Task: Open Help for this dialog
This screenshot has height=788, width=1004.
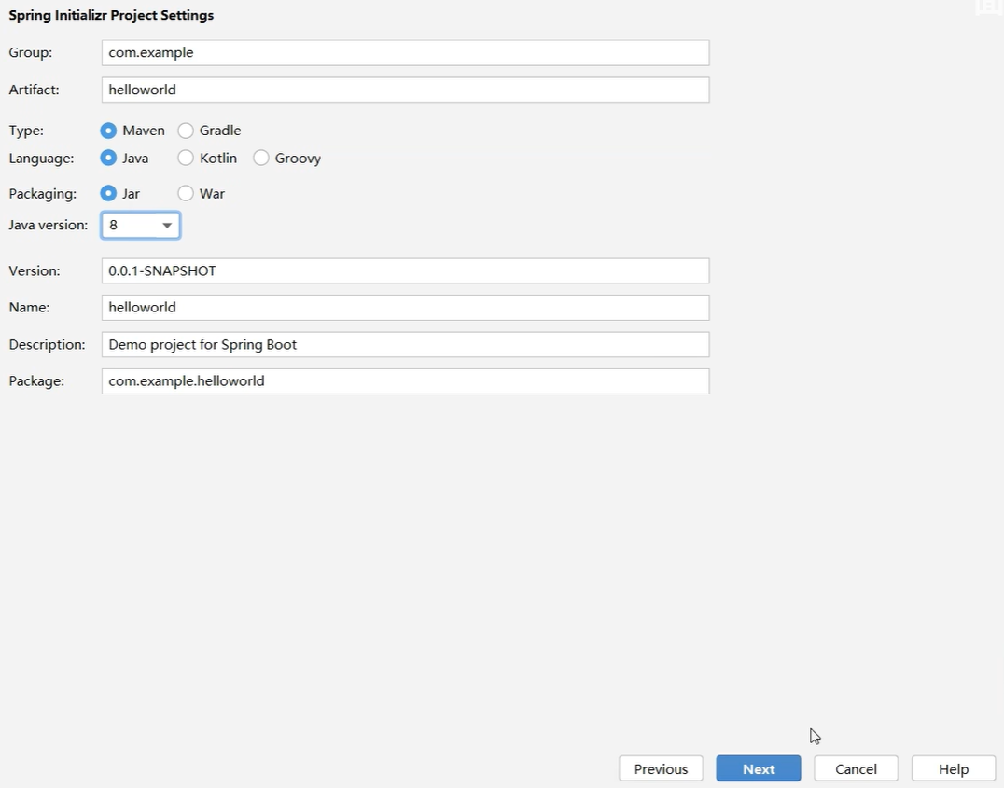Action: pyautogui.click(x=954, y=768)
